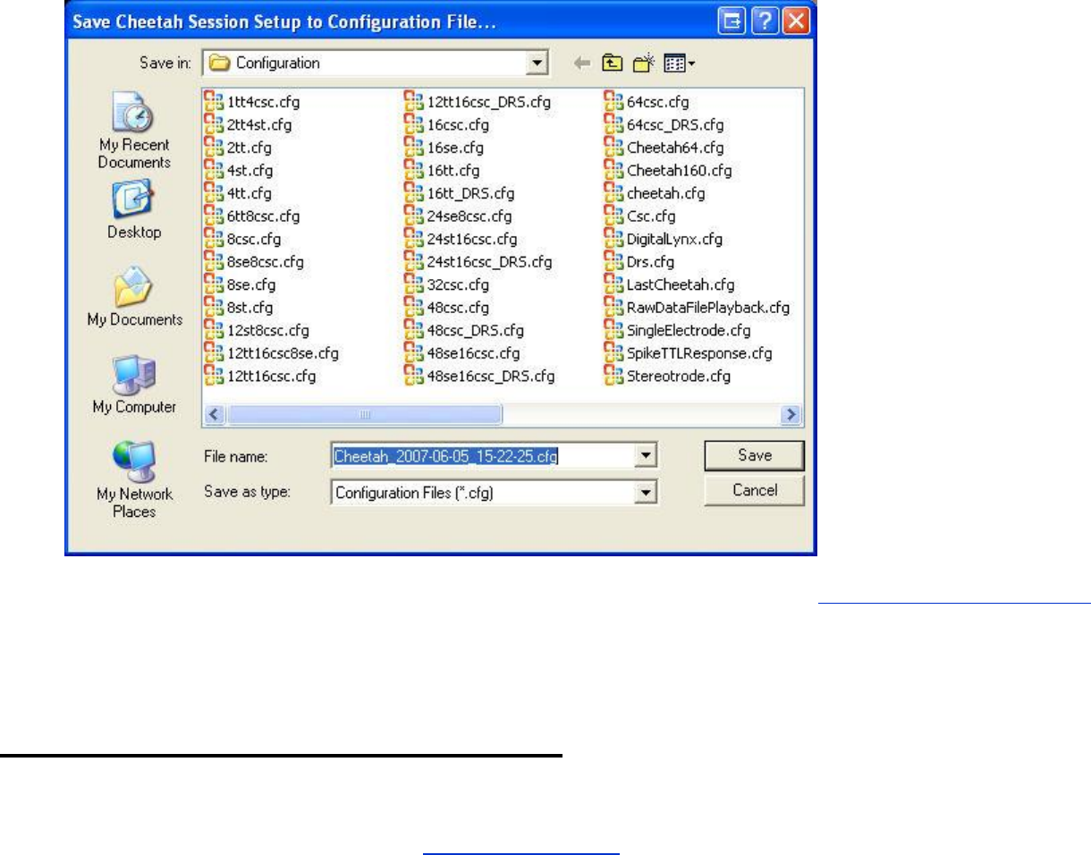Image resolution: width=1091 pixels, height=855 pixels.
Task: Select file 16se.cfg
Action: point(444,148)
